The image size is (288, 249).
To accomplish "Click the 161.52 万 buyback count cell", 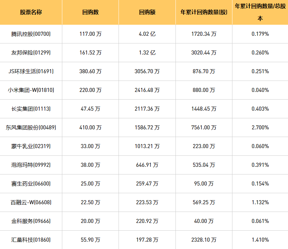I will coord(90,52).
